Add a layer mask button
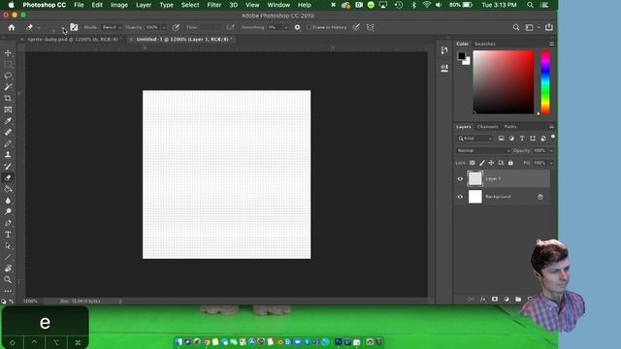 point(495,300)
